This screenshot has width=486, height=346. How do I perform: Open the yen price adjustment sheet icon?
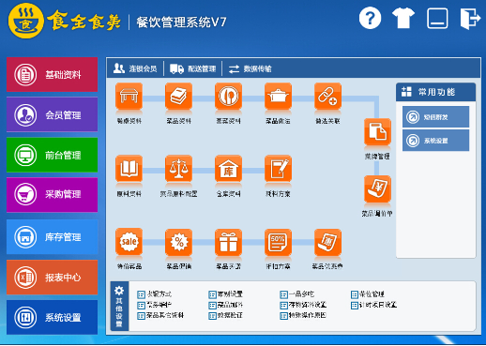tap(377, 189)
